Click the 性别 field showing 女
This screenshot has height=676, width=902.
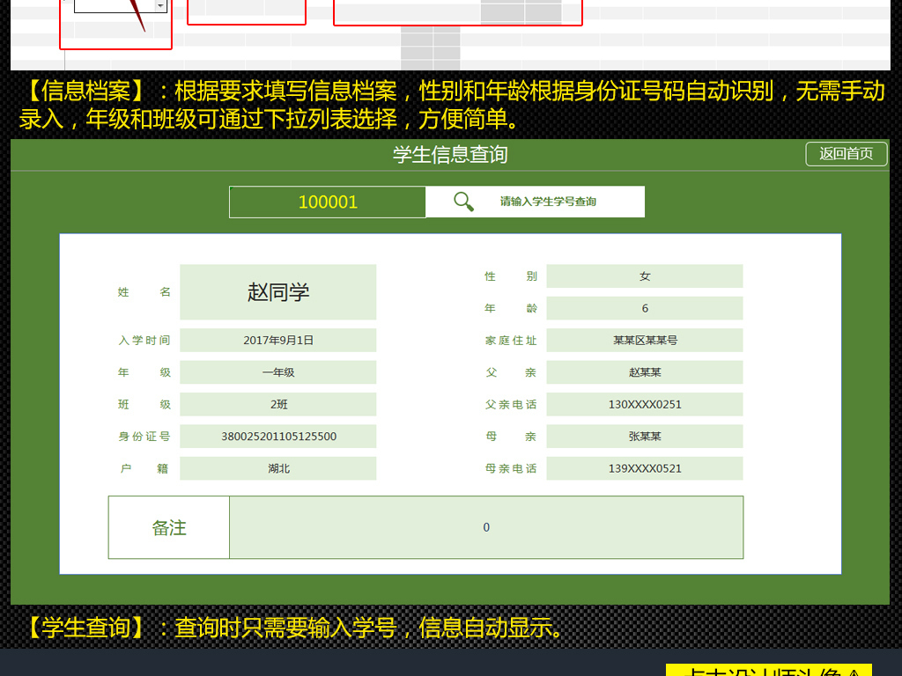point(645,276)
